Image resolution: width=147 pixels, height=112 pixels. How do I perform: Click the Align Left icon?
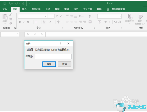[x=67, y=22]
